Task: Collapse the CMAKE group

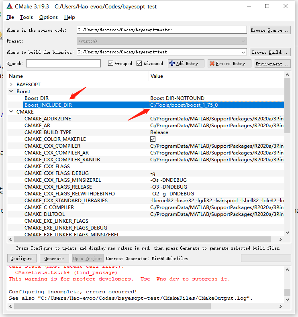Action: tap(11, 112)
